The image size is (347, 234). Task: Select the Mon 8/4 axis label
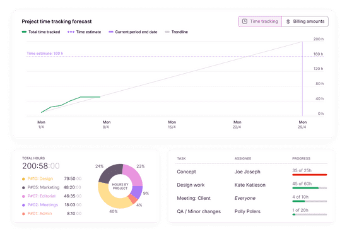[107, 124]
